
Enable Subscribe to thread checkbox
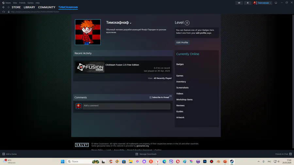(150, 97)
